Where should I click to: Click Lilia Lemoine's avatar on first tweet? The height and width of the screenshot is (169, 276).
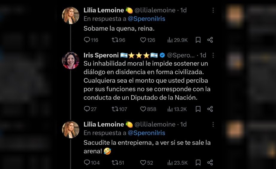point(71,15)
